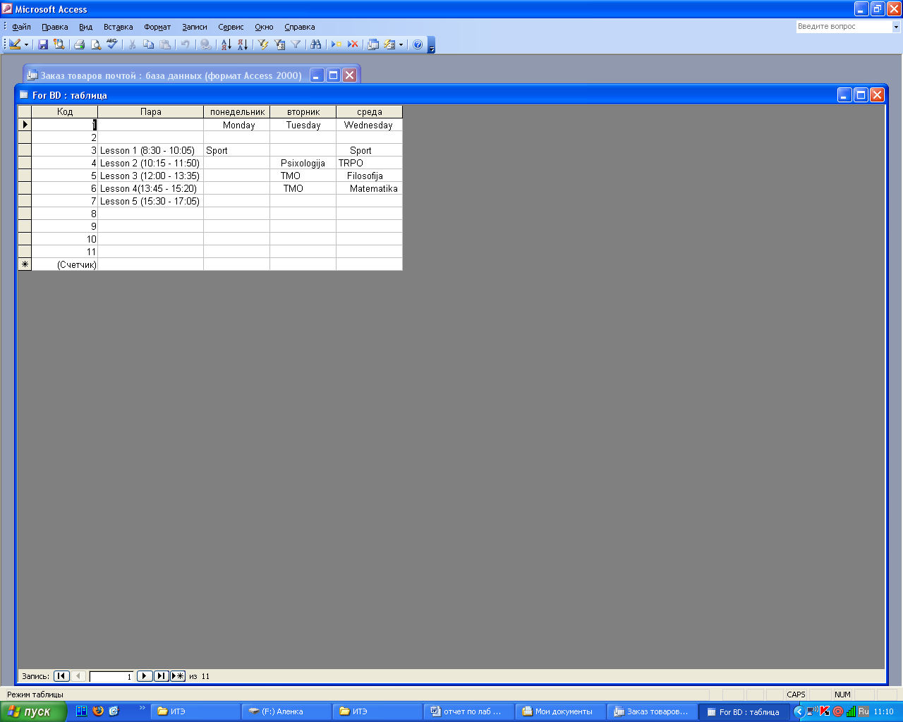Viewport: 903px width, 722px height.
Task: Click the Paste clipboard icon
Action: coord(164,44)
